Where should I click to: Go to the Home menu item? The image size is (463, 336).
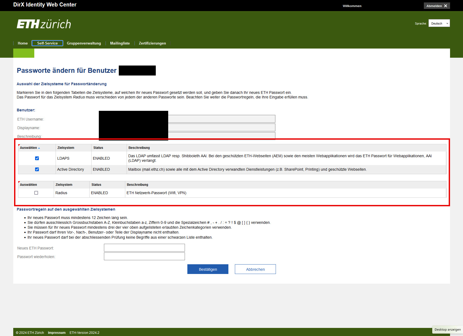[x=23, y=43]
